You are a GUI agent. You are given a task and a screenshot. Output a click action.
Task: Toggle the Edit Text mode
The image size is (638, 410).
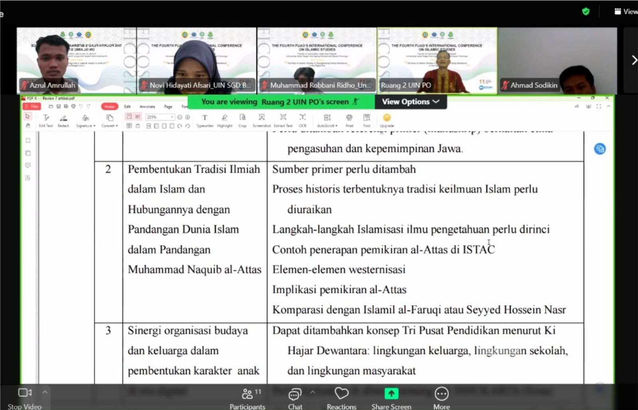click(x=46, y=120)
